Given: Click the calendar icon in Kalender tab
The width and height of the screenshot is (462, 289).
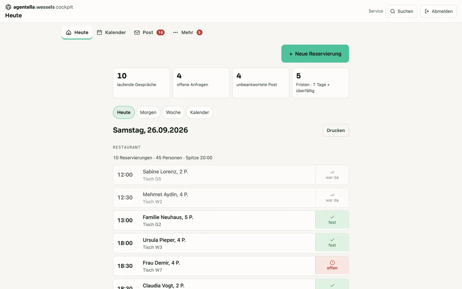Looking at the screenshot, I should [99, 32].
